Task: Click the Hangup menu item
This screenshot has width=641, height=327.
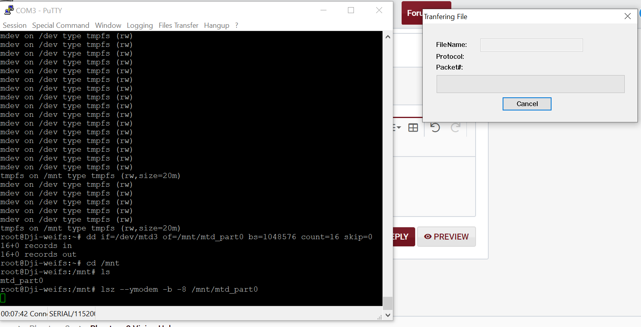Action: tap(217, 25)
